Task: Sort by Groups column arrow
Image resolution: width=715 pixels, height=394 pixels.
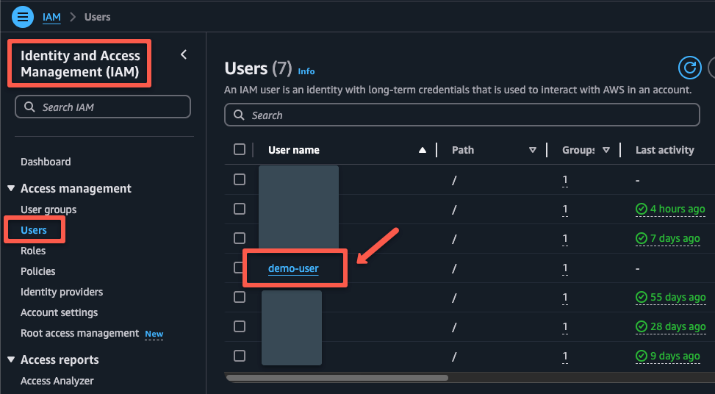Action: coord(606,150)
